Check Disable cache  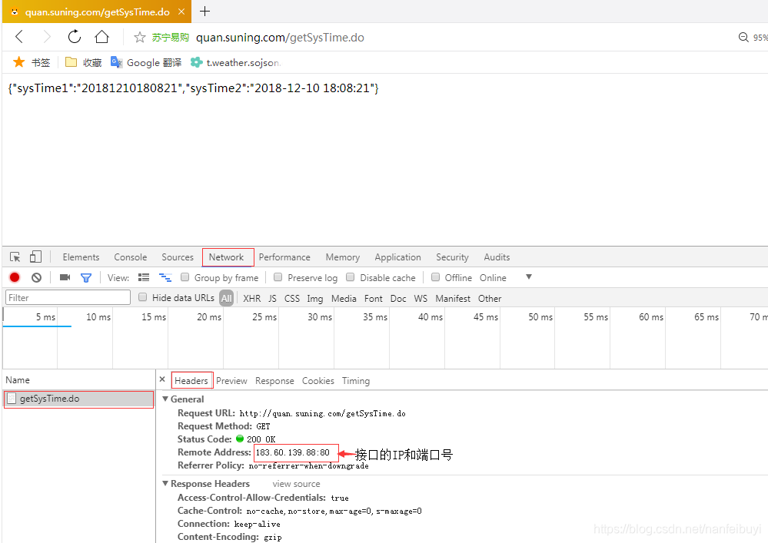coord(351,277)
